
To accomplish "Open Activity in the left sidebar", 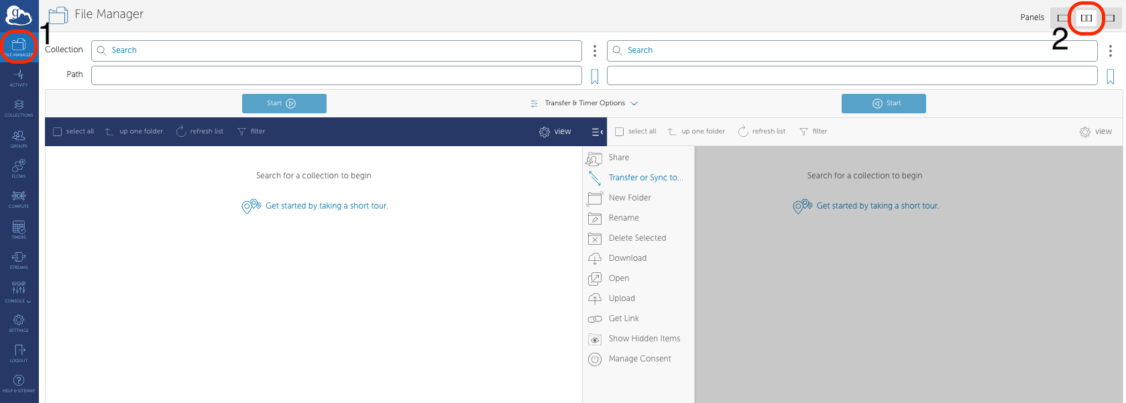I will (19, 78).
